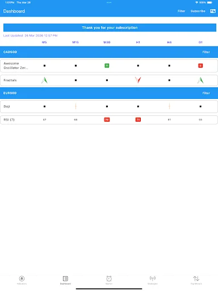This screenshot has height=291, width=218.
Task: Tap the Last Updated timestamp text
Action: click(x=30, y=35)
